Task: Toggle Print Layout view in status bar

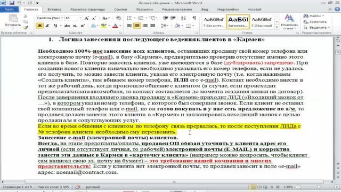Action: click(253, 187)
